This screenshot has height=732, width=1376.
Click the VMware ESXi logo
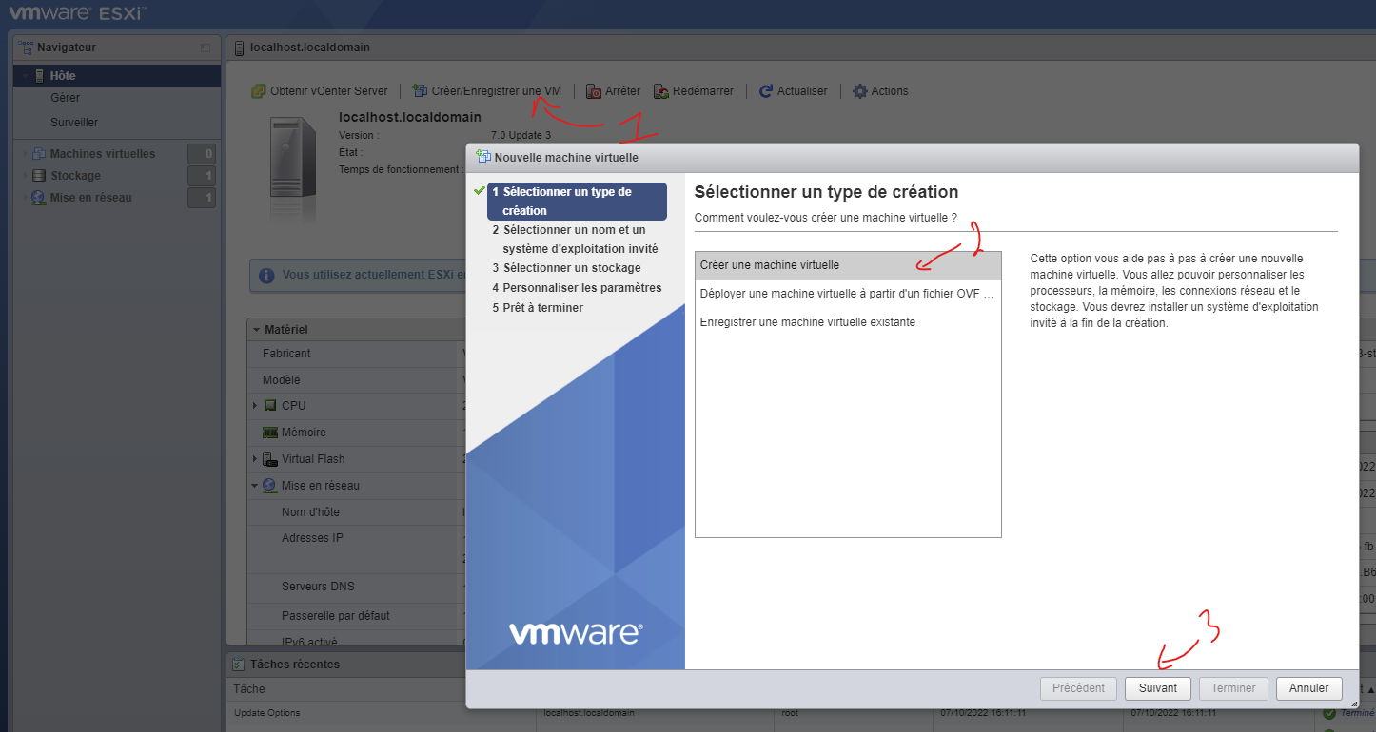pyautogui.click(x=78, y=13)
